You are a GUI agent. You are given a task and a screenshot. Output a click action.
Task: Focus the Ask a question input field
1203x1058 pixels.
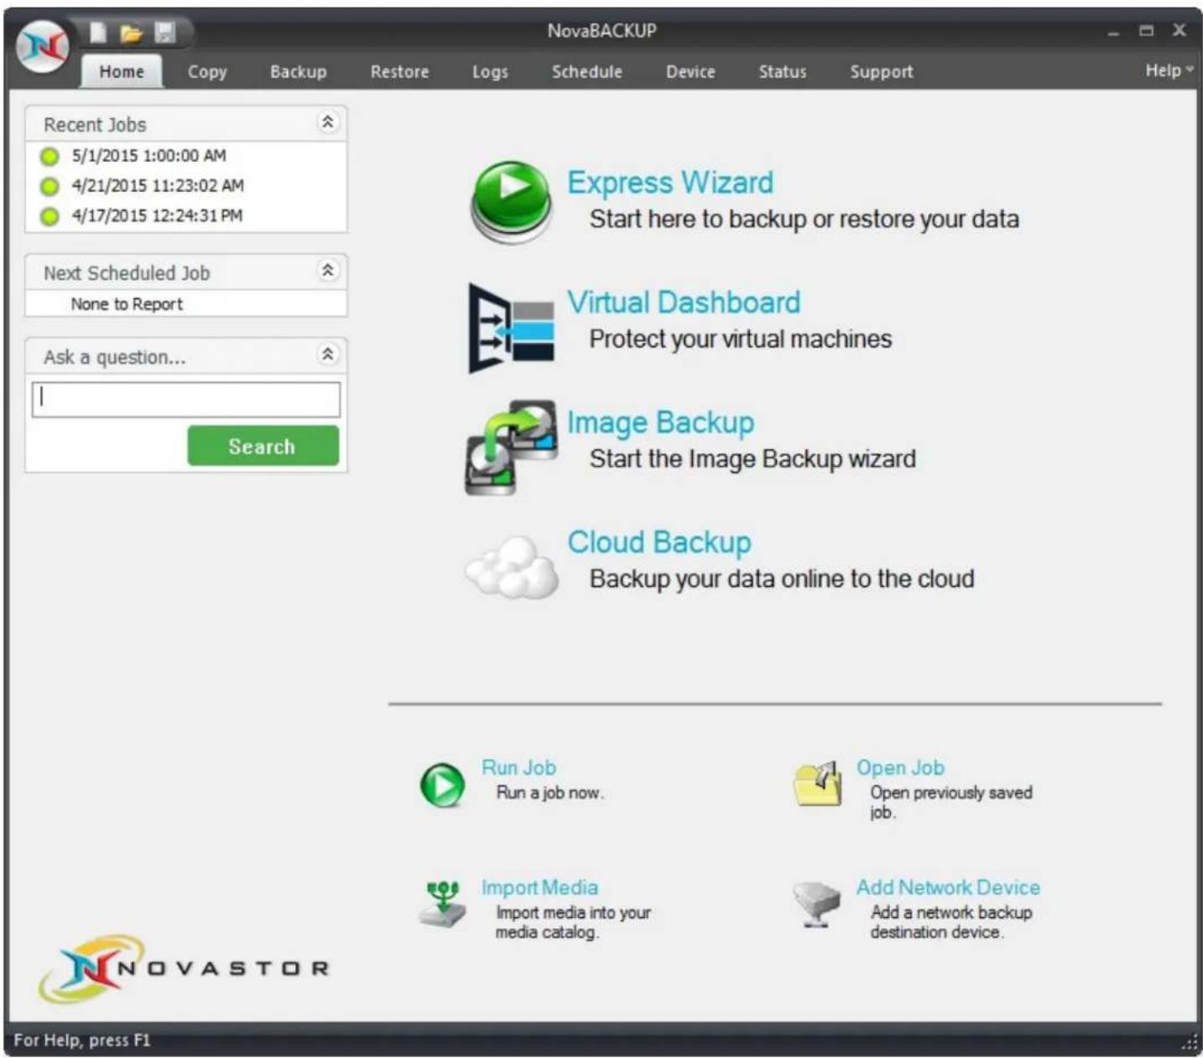tap(186, 399)
